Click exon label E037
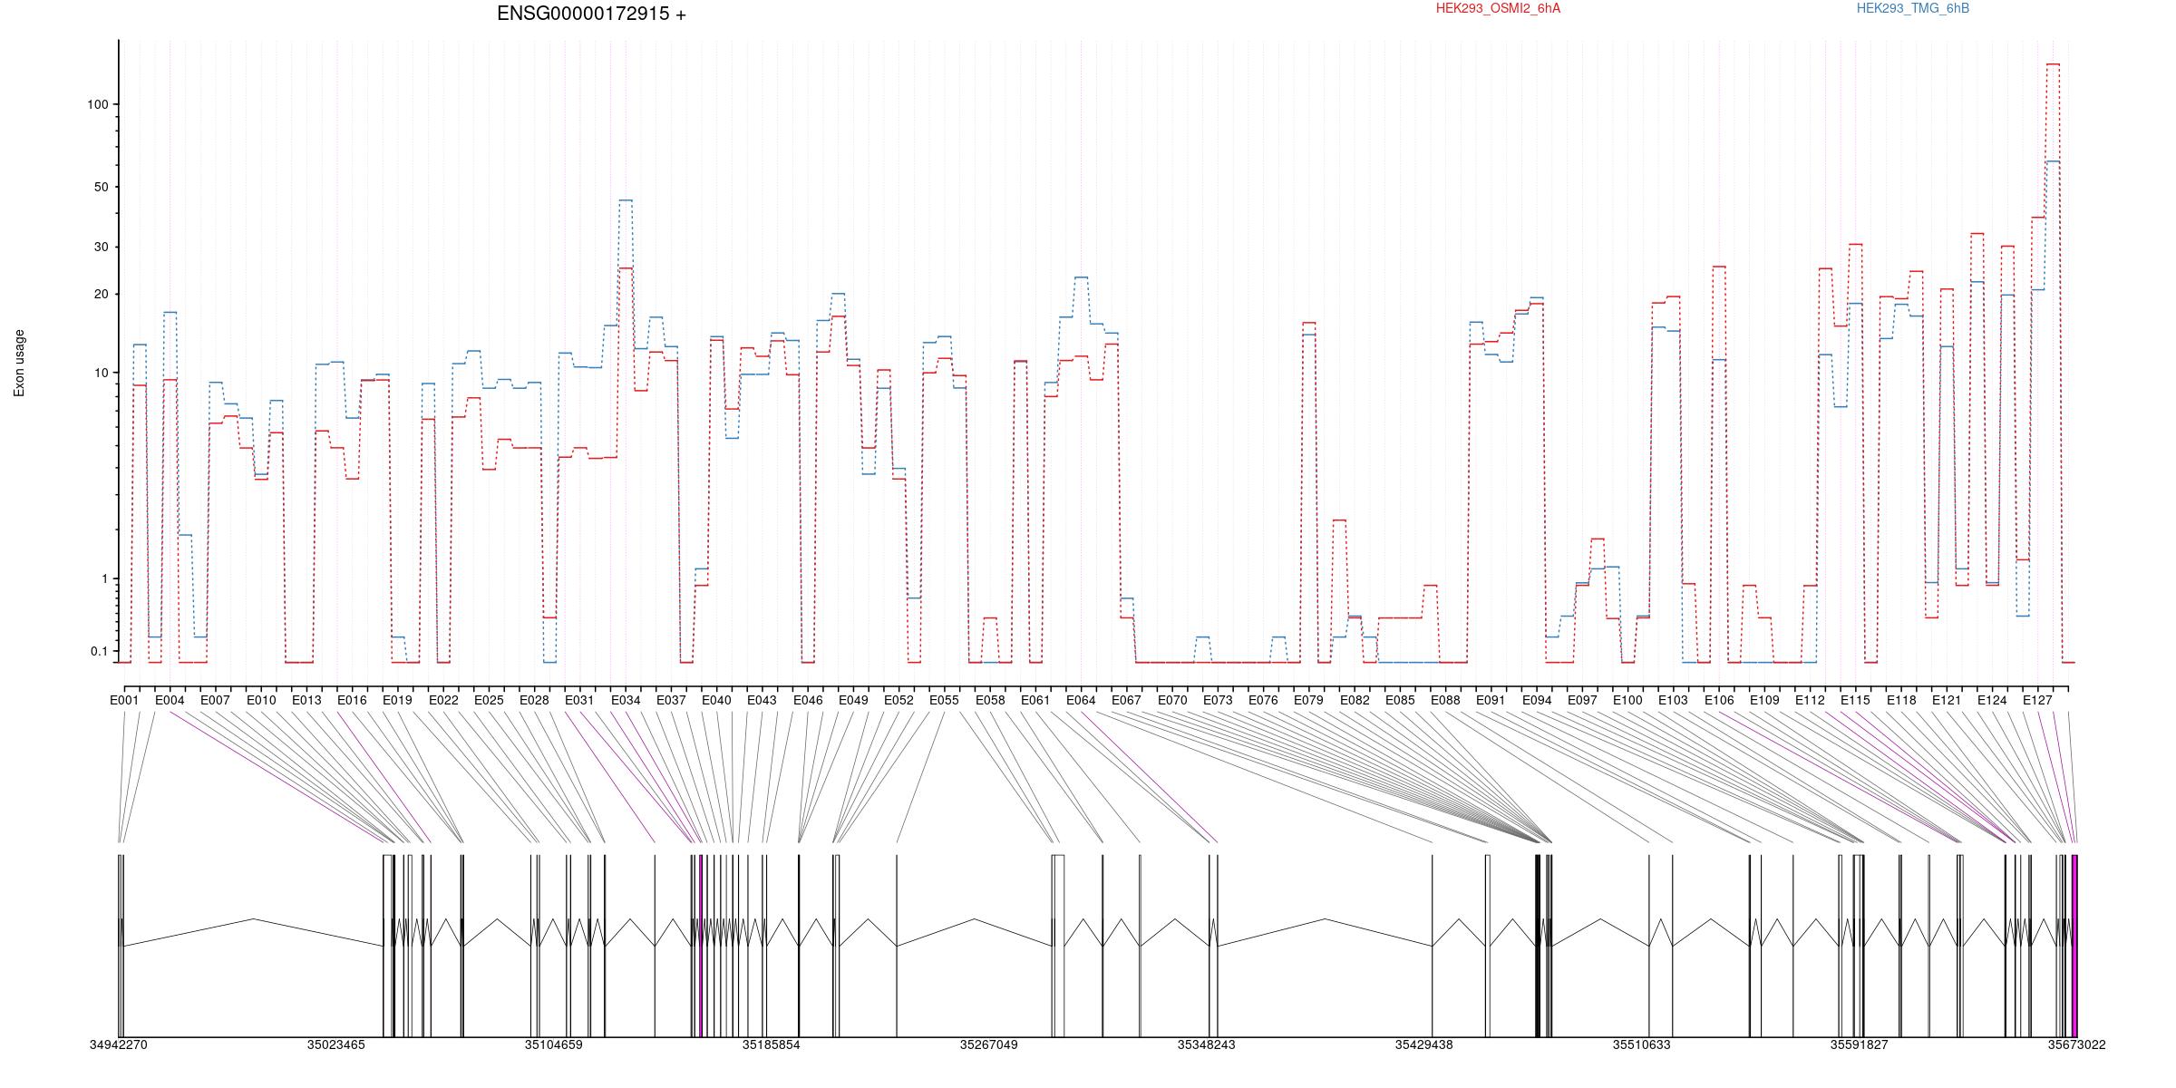This screenshot has width=2176, height=1088. tap(671, 700)
